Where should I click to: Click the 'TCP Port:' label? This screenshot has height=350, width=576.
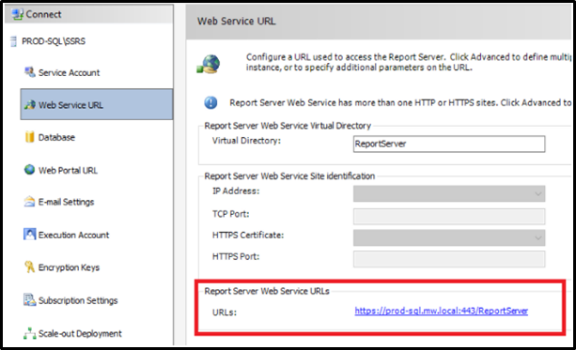pos(231,214)
